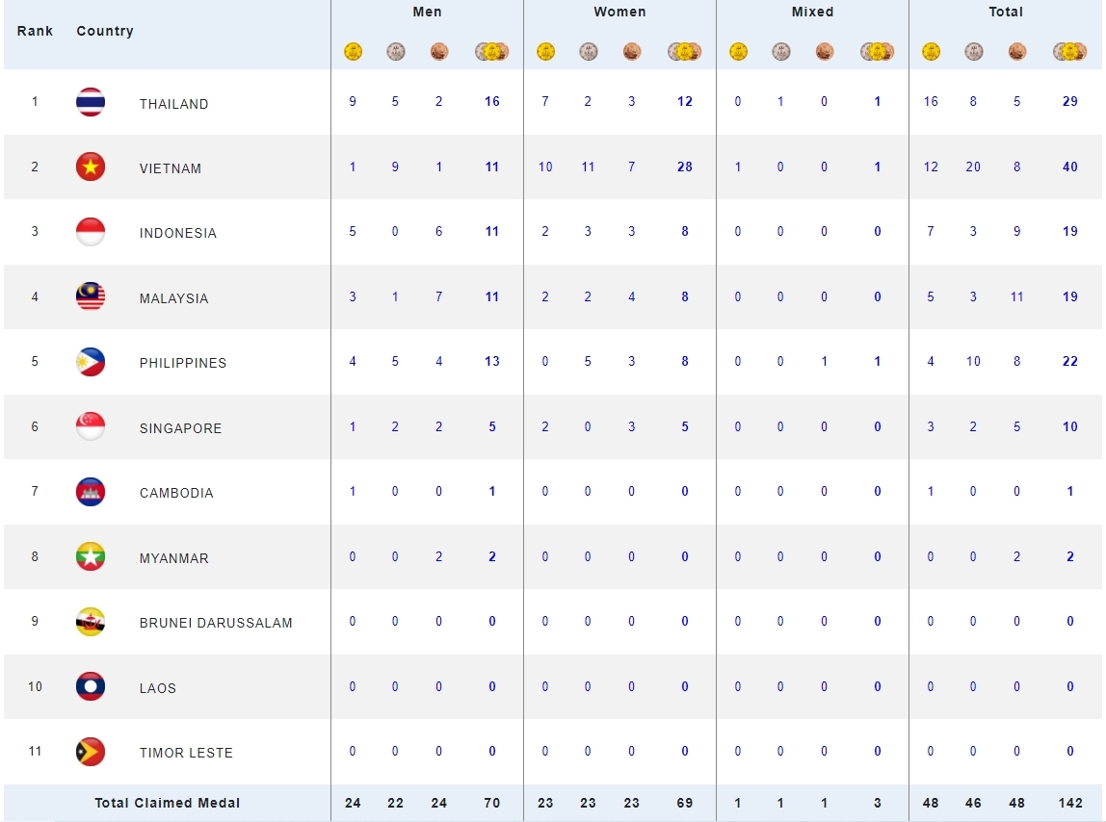The image size is (1106, 822).
Task: Click Singapore's overall total of 10
Action: pos(1070,426)
